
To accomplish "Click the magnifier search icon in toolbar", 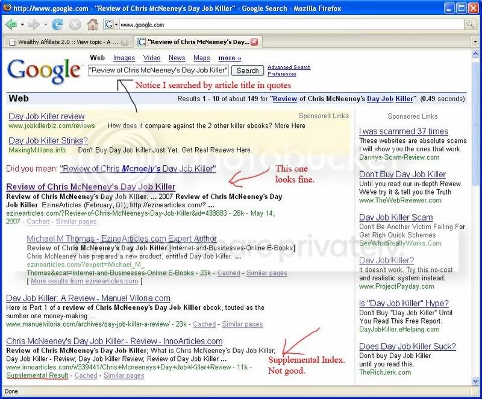I will tap(470, 25).
